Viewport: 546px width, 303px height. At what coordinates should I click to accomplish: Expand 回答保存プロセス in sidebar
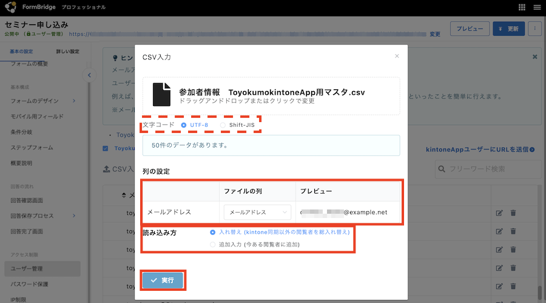point(42,216)
